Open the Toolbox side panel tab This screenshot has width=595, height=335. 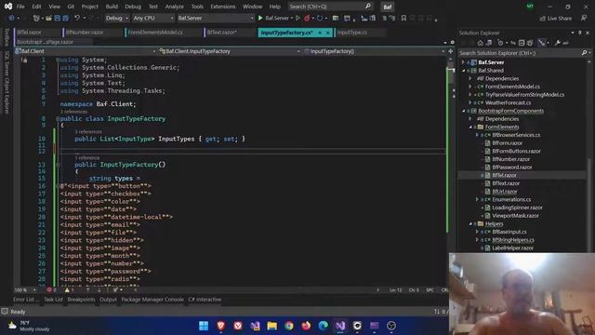click(x=7, y=37)
